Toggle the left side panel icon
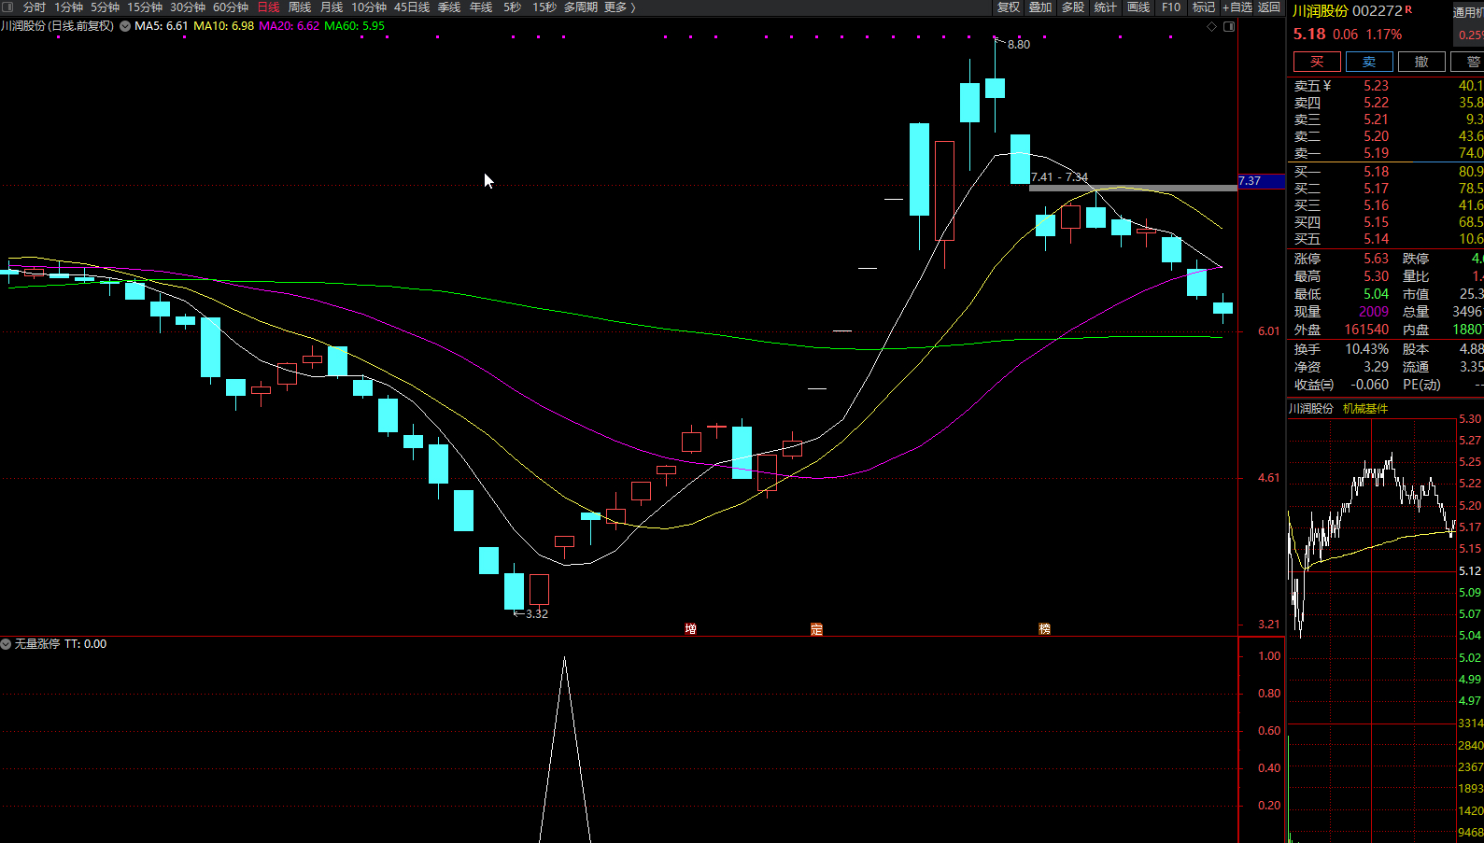The width and height of the screenshot is (1484, 843). pyautogui.click(x=7, y=7)
